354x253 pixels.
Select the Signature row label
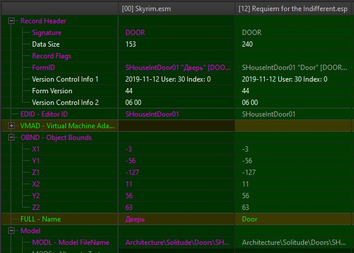47,33
